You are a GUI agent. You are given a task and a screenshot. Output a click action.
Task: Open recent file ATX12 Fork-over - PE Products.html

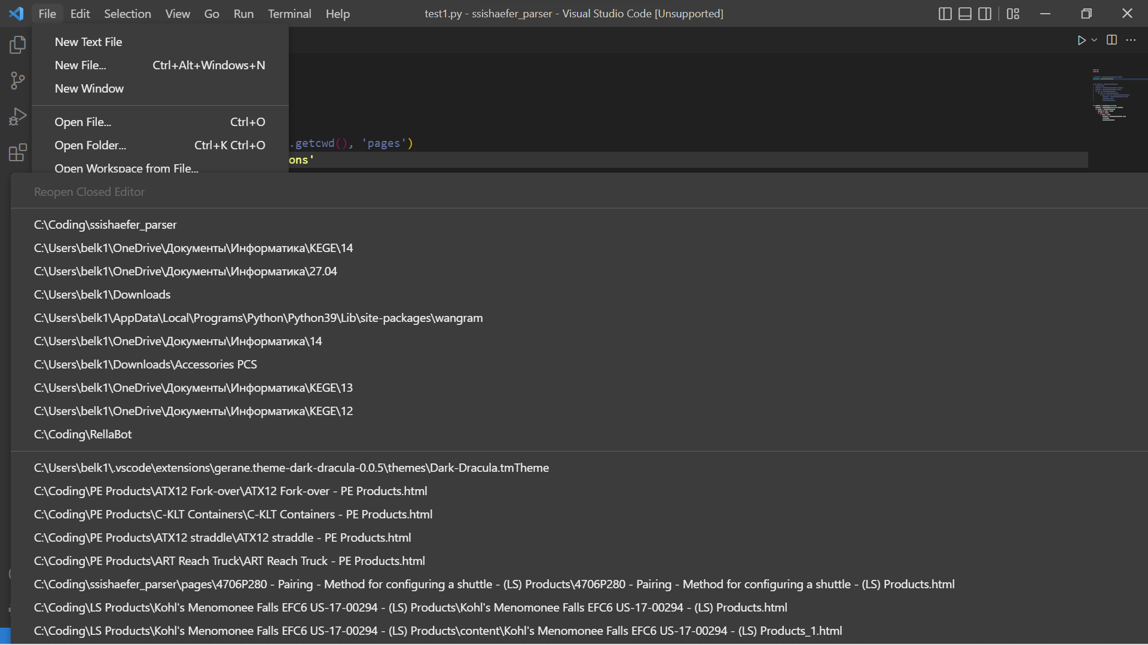[x=579, y=491]
